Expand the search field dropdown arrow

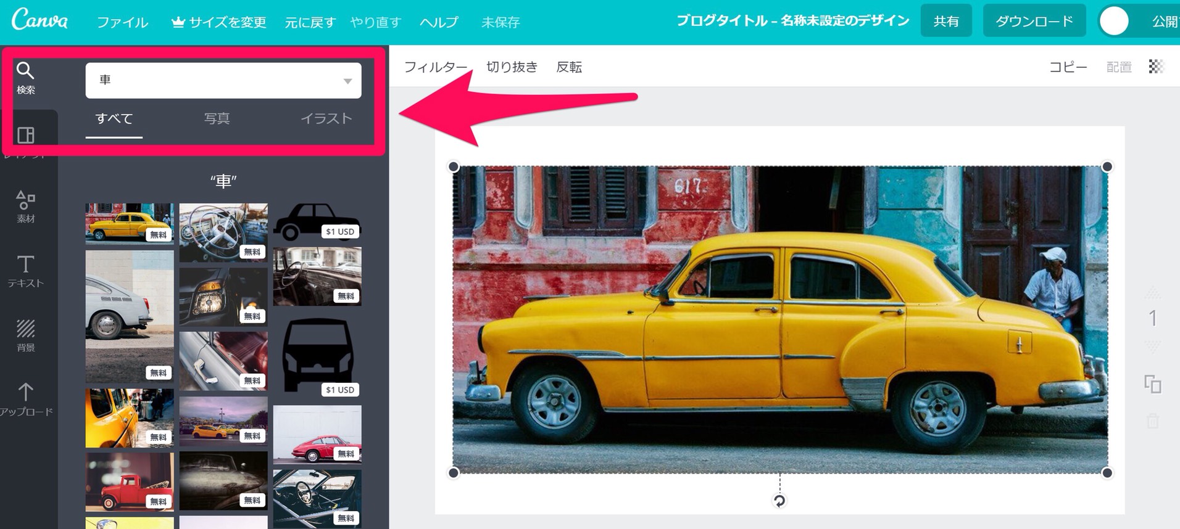(x=348, y=81)
